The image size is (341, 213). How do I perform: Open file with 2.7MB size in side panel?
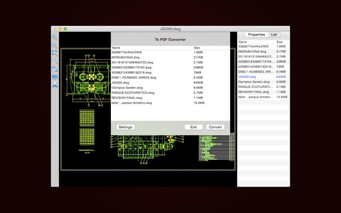coord(263,57)
